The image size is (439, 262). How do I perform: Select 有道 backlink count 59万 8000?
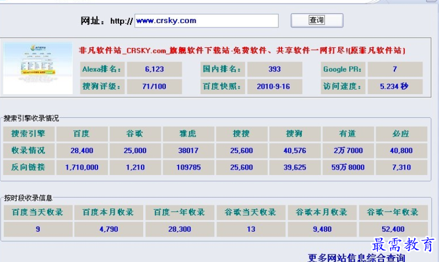point(348,167)
